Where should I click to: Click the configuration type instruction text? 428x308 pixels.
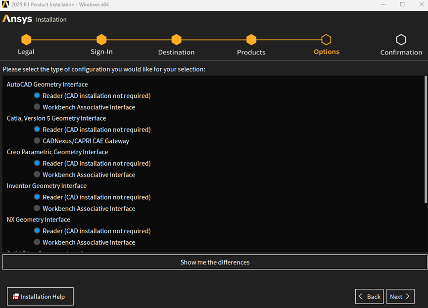coord(104,69)
